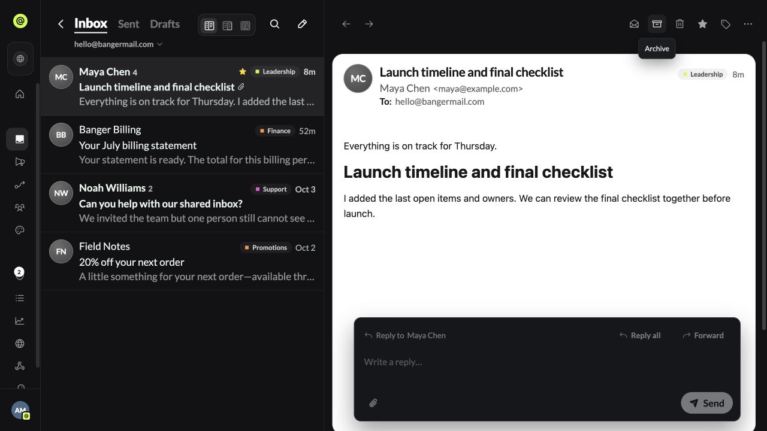
Task: Go to next message with right arrow
Action: pyautogui.click(x=369, y=24)
